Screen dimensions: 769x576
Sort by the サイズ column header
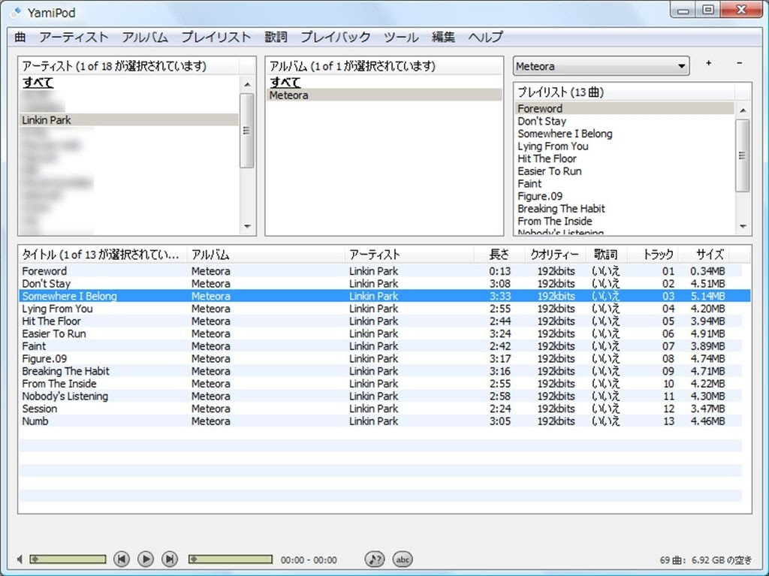click(x=704, y=254)
